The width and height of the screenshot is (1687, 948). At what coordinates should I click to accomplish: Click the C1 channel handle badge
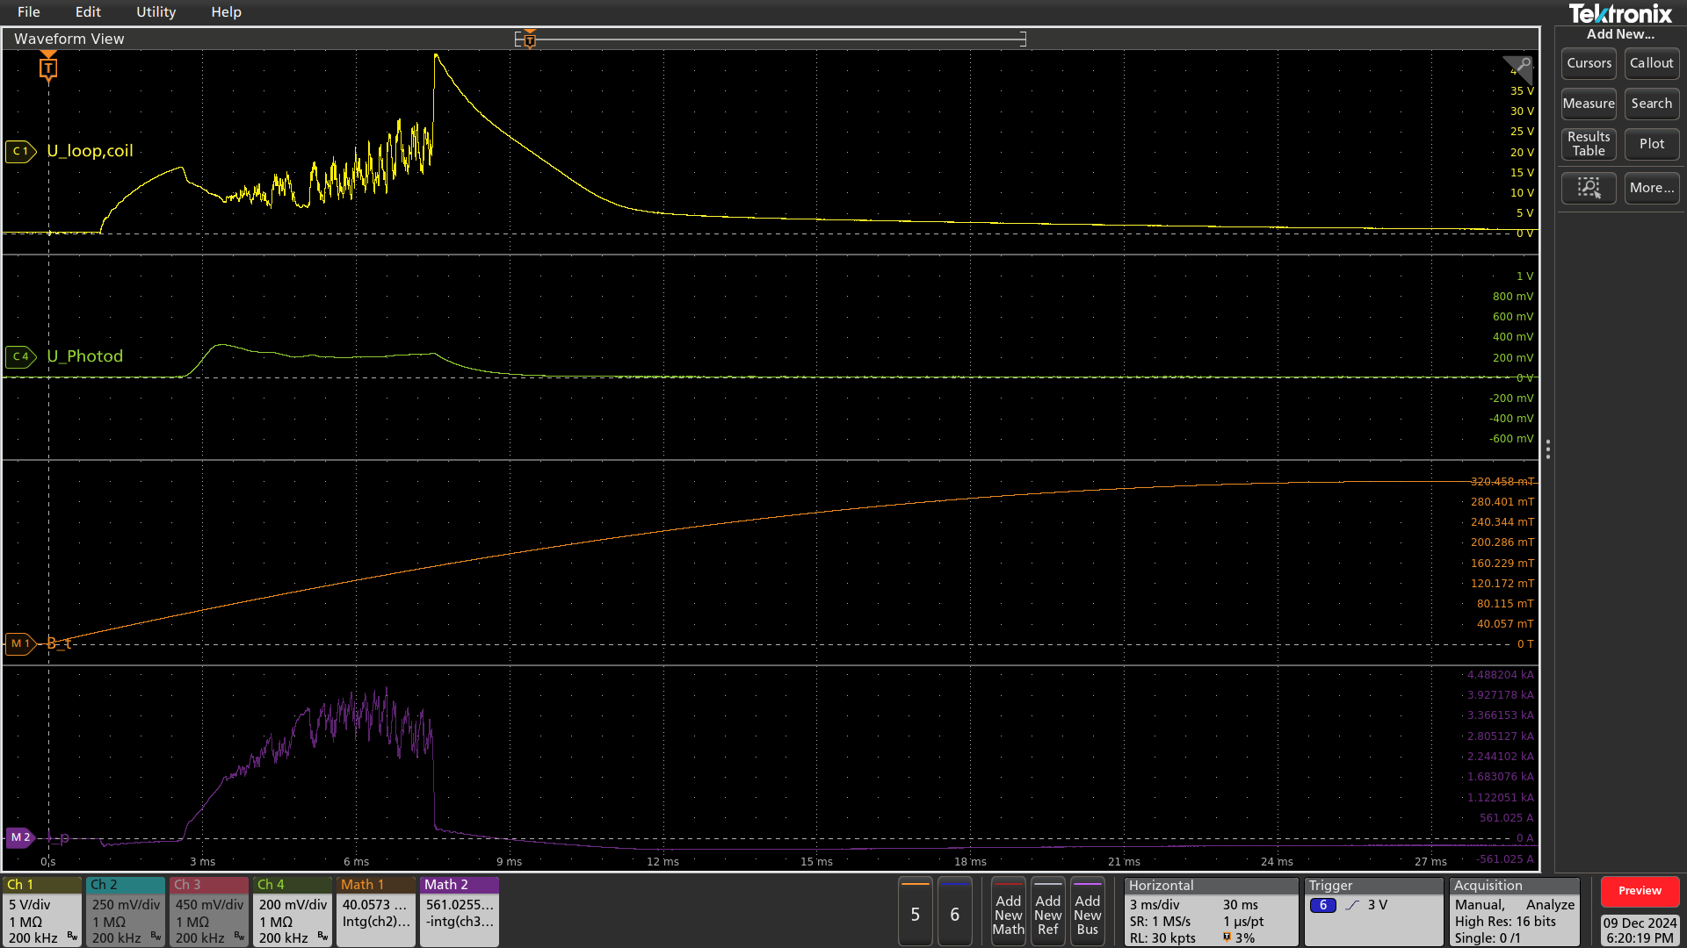[20, 151]
